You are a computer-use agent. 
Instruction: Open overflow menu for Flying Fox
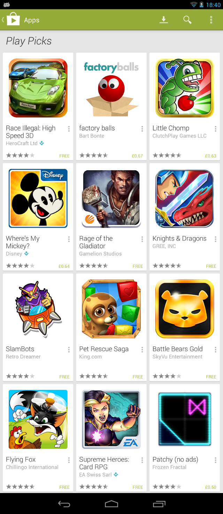point(69,461)
